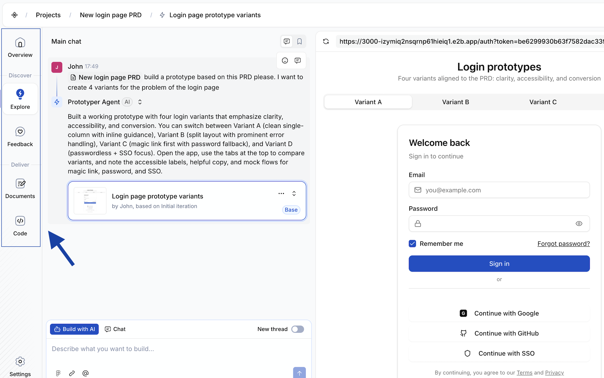This screenshot has width=604, height=378.
Task: Show password with the eye icon
Action: tap(579, 223)
